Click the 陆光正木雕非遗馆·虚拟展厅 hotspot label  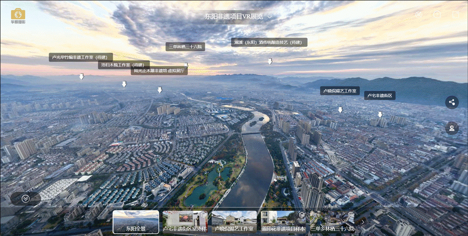pyautogui.click(x=159, y=70)
